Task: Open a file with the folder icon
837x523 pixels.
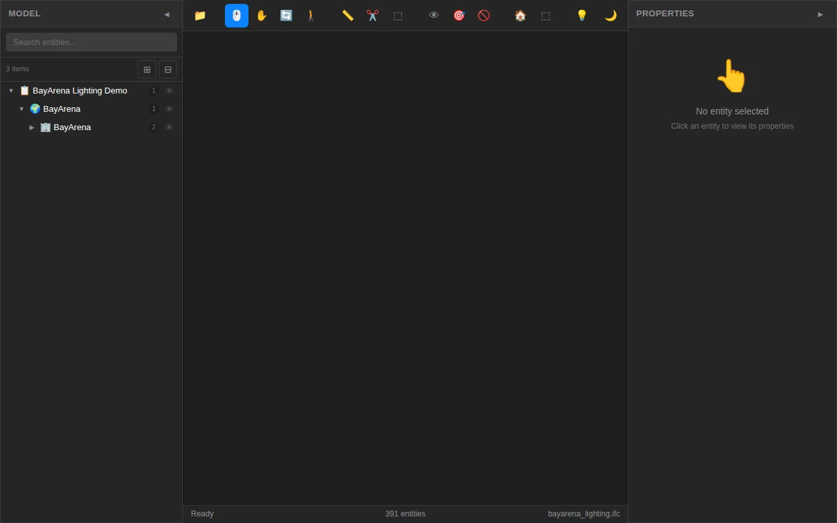Action: tap(200, 16)
